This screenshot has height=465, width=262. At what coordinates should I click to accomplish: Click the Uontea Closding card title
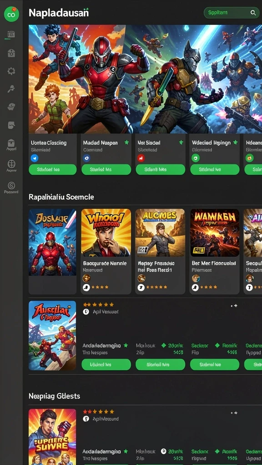tap(49, 143)
